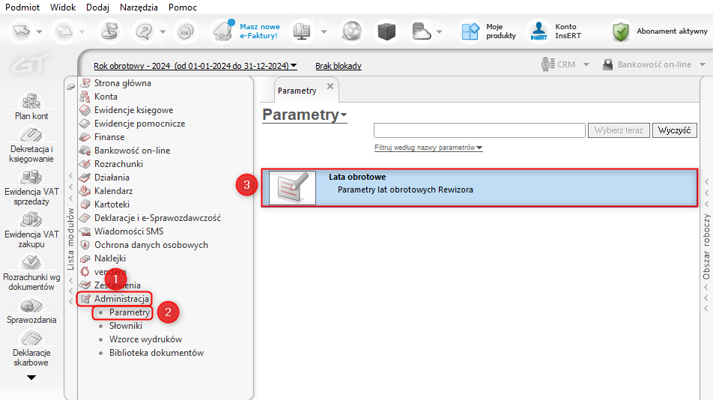Open the Parametry heading dropdown
Image resolution: width=713 pixels, height=400 pixels.
coord(305,115)
